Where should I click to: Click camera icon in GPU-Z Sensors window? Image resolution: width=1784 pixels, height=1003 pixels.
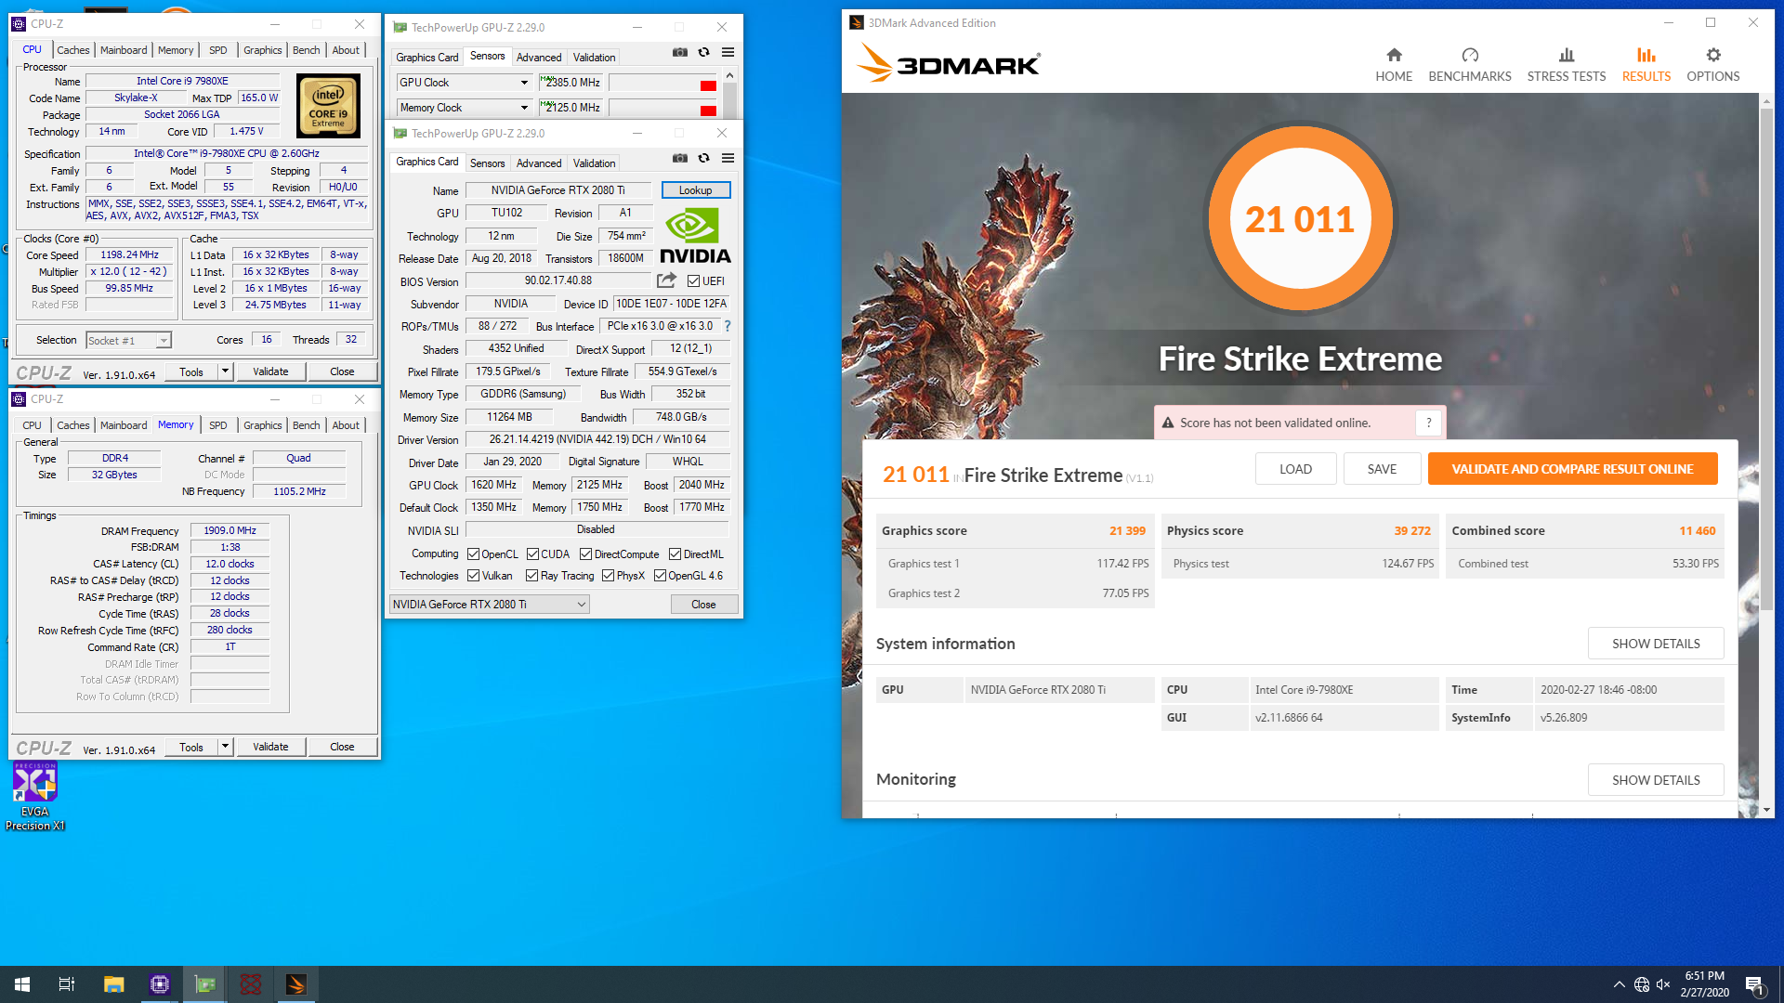click(x=680, y=53)
